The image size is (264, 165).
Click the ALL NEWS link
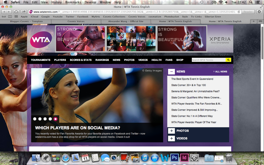[220, 72]
